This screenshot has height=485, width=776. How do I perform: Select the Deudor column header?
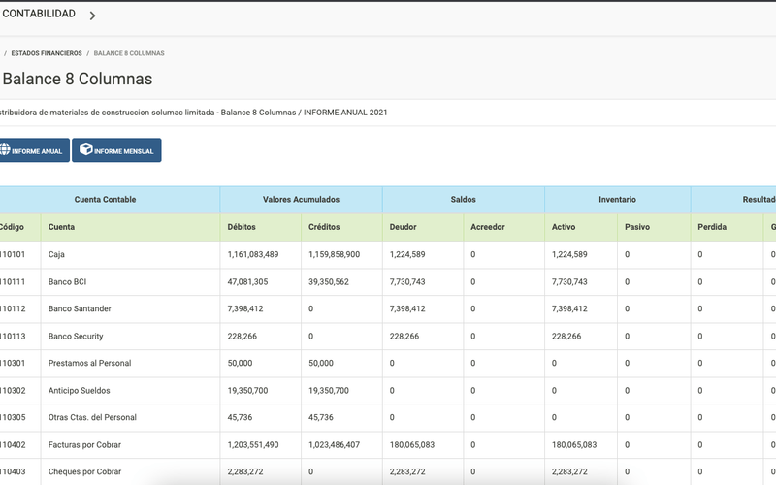click(x=403, y=227)
